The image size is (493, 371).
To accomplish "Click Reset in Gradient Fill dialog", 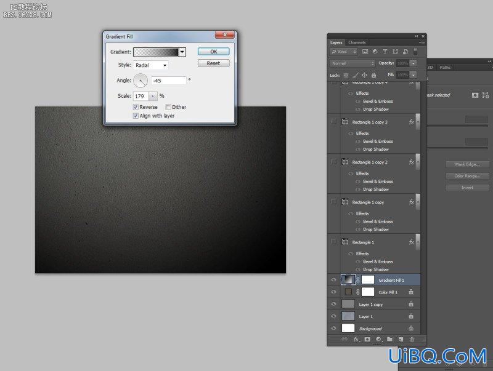I will click(x=213, y=63).
